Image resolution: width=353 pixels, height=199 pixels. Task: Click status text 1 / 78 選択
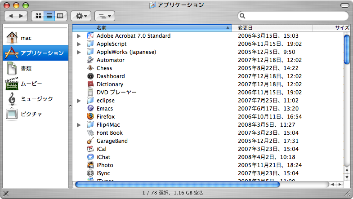(156, 193)
